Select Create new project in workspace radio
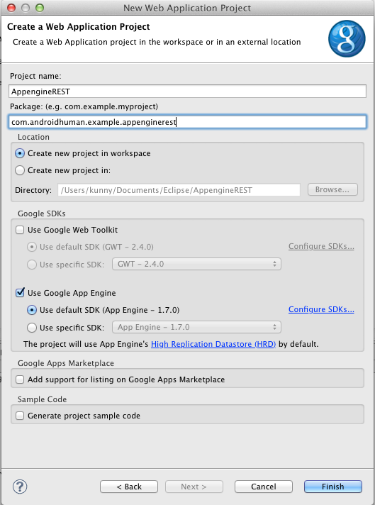This screenshot has width=375, height=505. point(20,153)
